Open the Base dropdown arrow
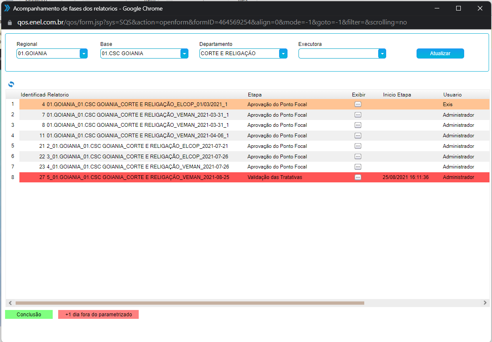The height and width of the screenshot is (342, 492). click(184, 53)
